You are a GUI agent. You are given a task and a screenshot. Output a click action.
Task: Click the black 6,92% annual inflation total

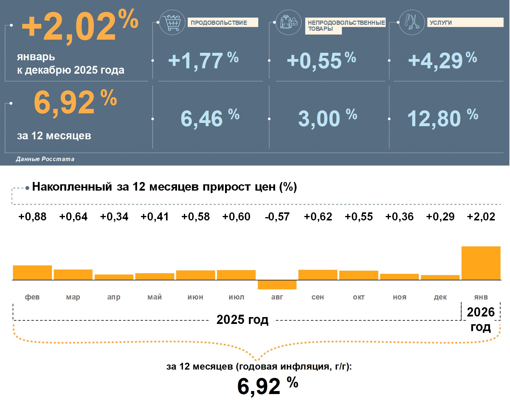(267, 386)
